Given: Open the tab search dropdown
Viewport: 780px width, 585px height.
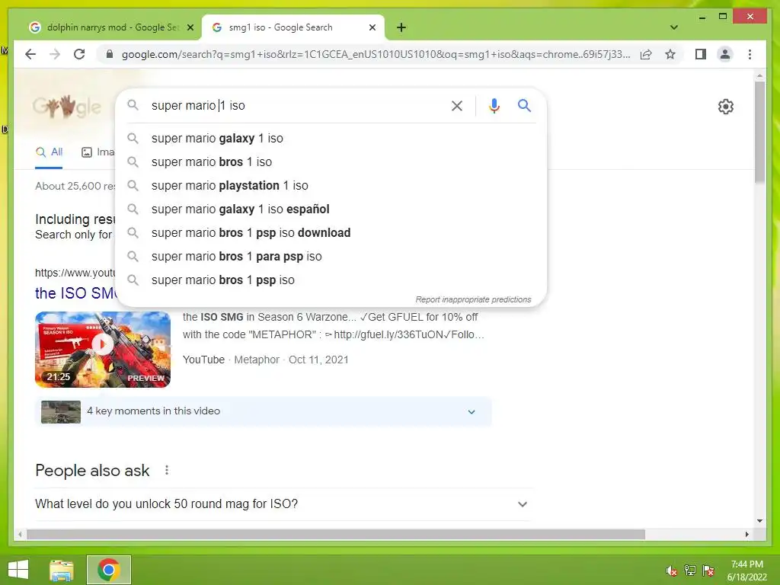Looking at the screenshot, I should click(x=674, y=27).
